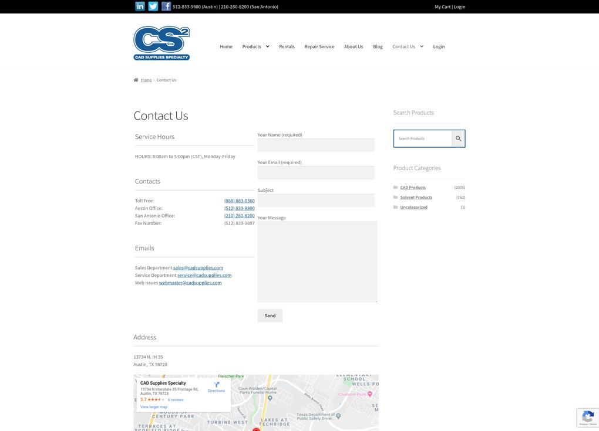Open My Cart in the top bar
Screen dimensions: 599x431
click(443, 7)
